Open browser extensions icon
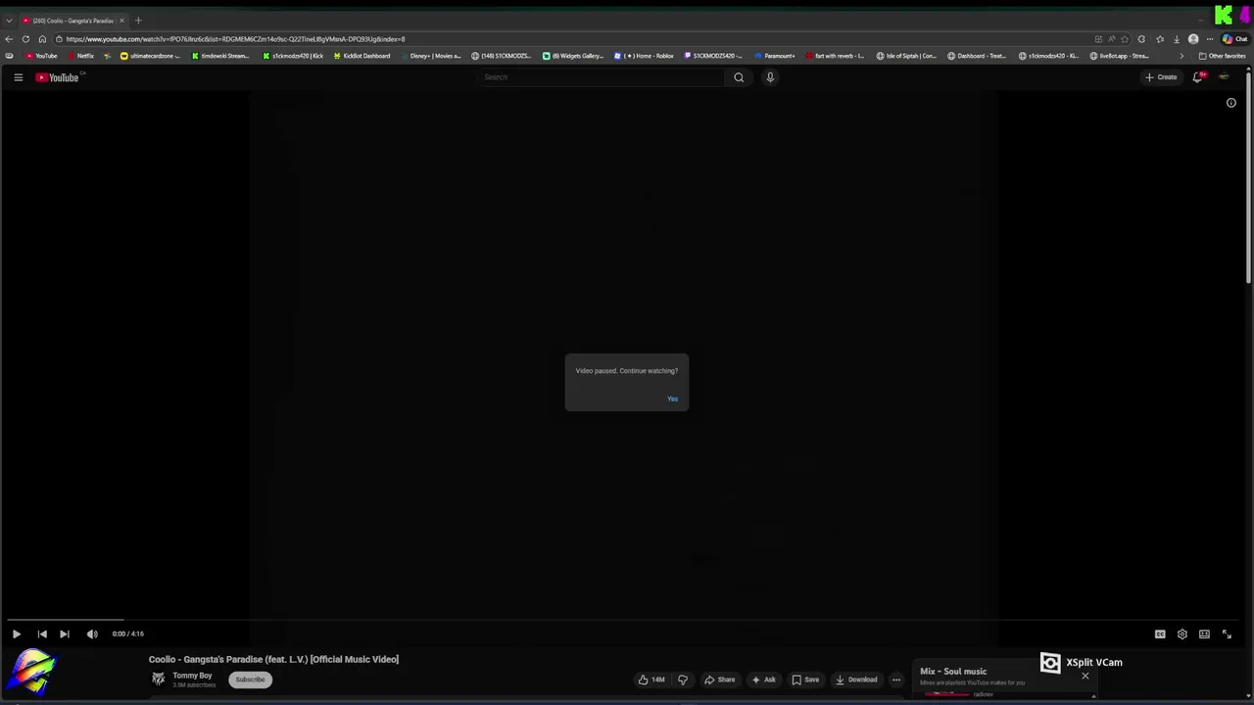1254x705 pixels. tap(1141, 39)
